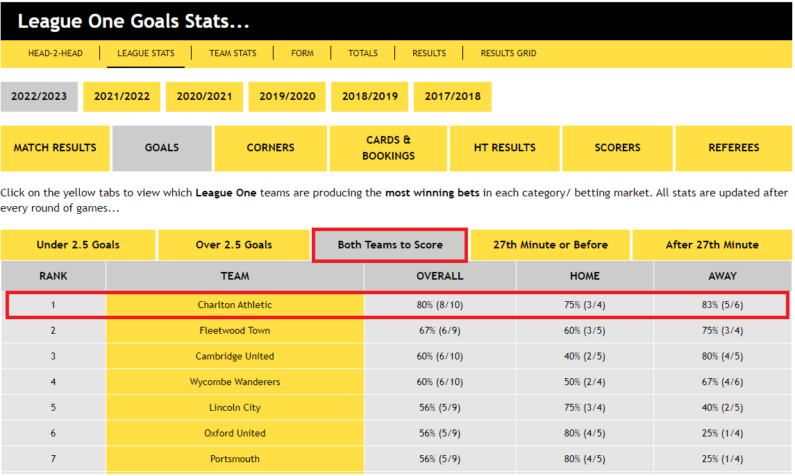Switch to the HEAD-2-HEAD tab
Image resolution: width=795 pixels, height=476 pixels.
55,53
